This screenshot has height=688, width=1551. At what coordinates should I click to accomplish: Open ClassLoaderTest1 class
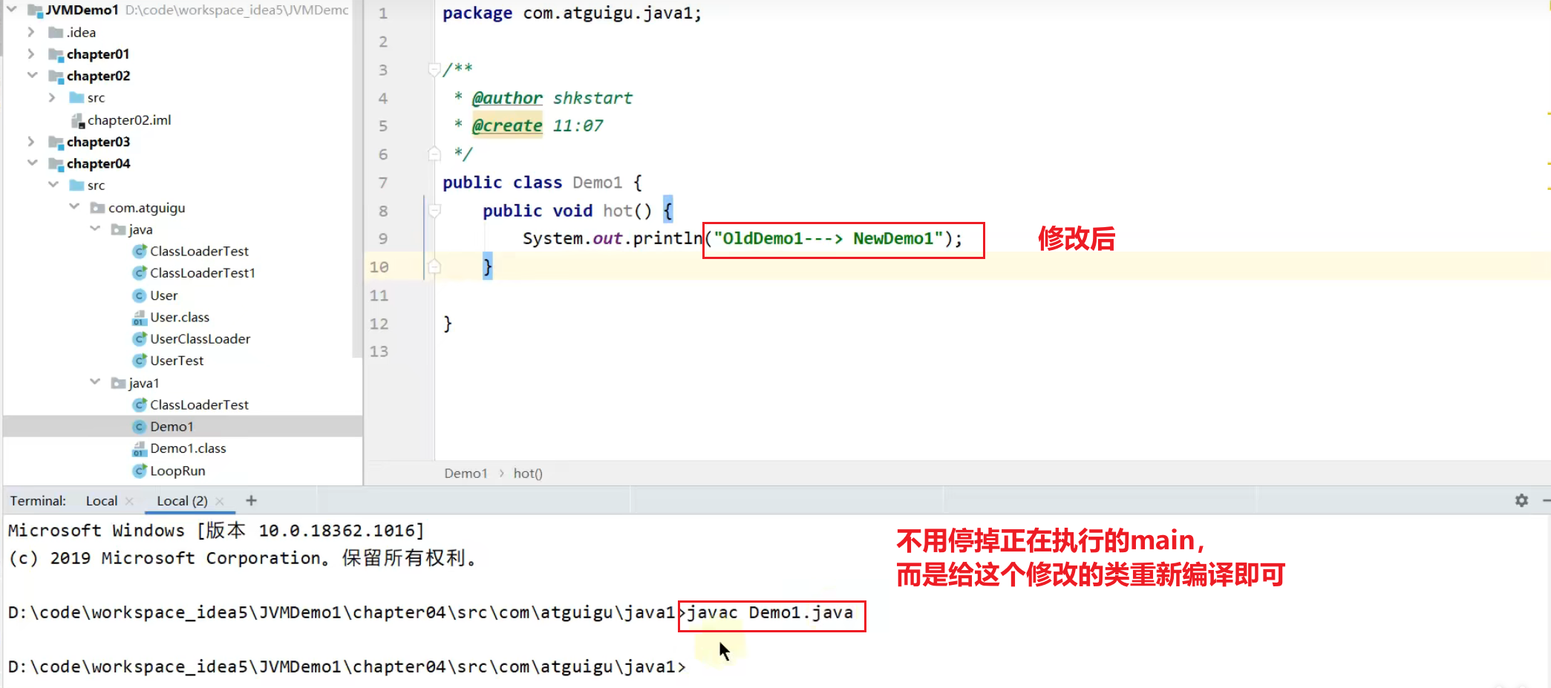(x=203, y=273)
